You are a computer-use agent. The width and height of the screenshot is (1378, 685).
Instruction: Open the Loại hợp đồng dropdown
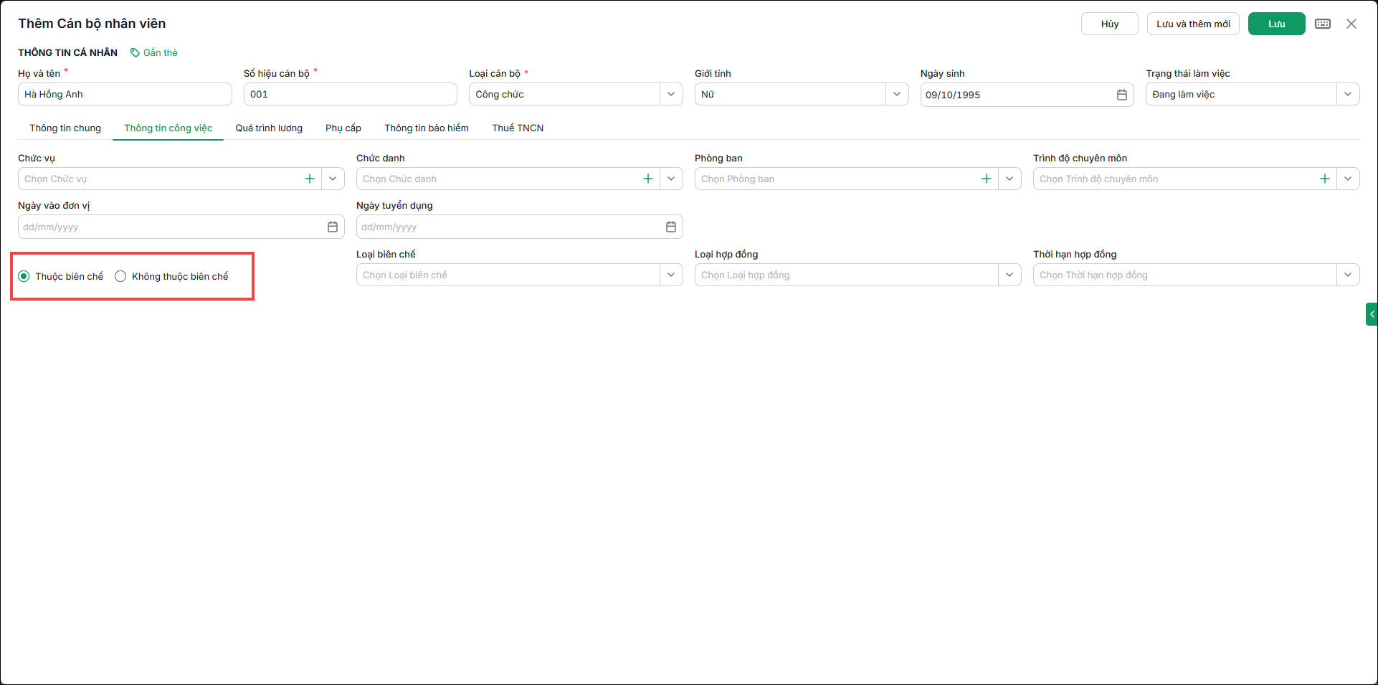point(1009,275)
